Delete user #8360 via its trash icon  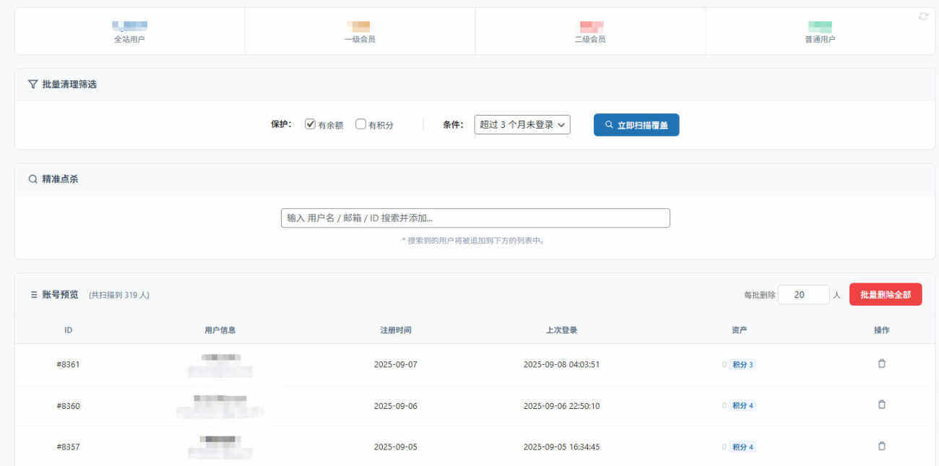(881, 405)
